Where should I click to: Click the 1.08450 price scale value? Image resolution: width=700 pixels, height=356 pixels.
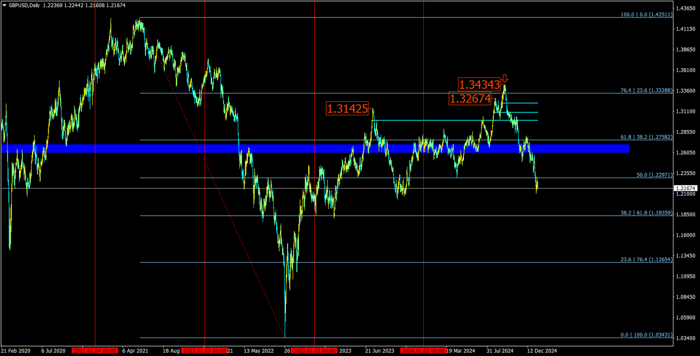tap(685, 297)
